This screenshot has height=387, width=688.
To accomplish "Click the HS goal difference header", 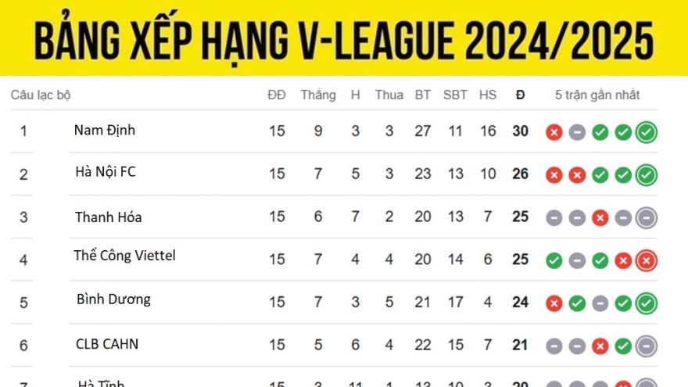I will [488, 95].
